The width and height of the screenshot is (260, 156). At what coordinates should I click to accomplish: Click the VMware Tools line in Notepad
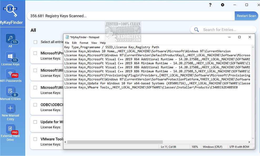pyautogui.click(x=151, y=87)
